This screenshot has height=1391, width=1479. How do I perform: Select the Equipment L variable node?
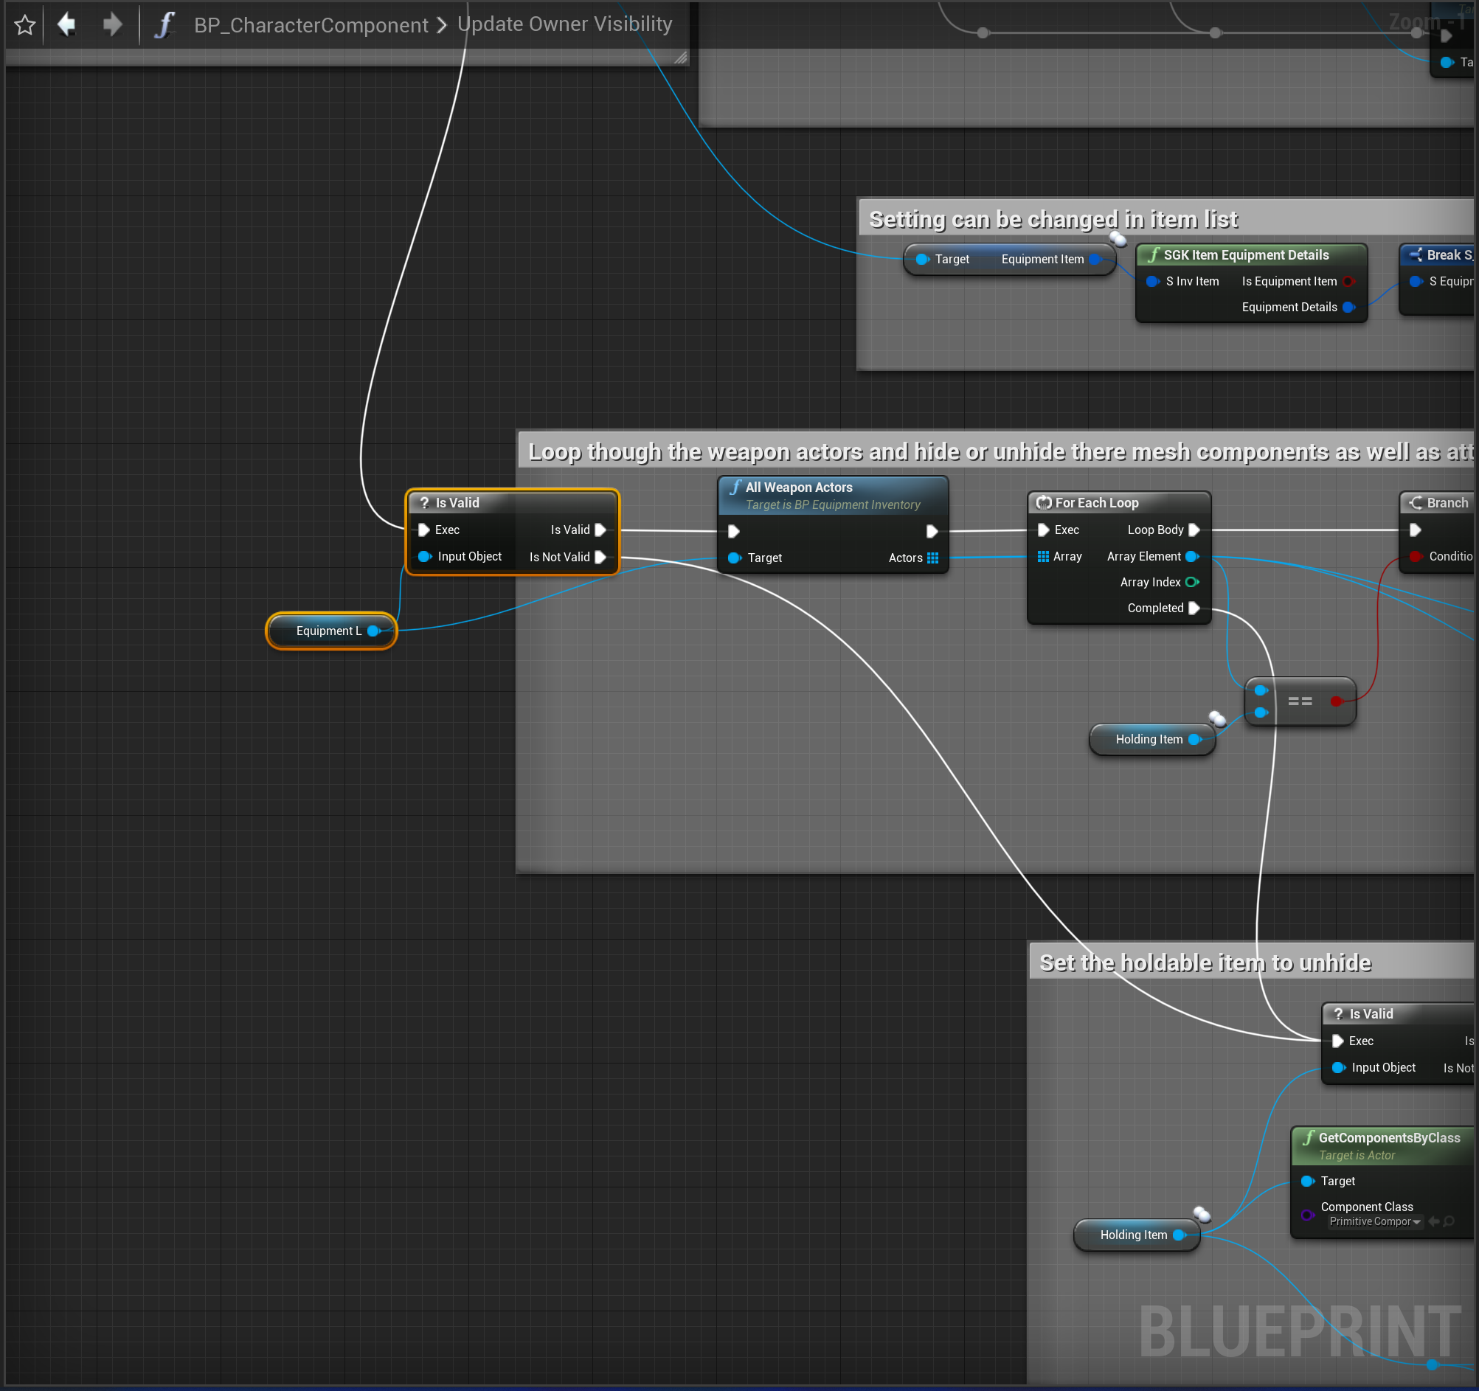(329, 631)
